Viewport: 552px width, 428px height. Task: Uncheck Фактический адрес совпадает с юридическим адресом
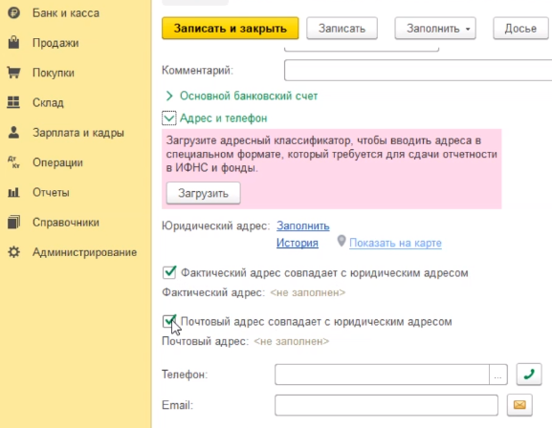(169, 272)
